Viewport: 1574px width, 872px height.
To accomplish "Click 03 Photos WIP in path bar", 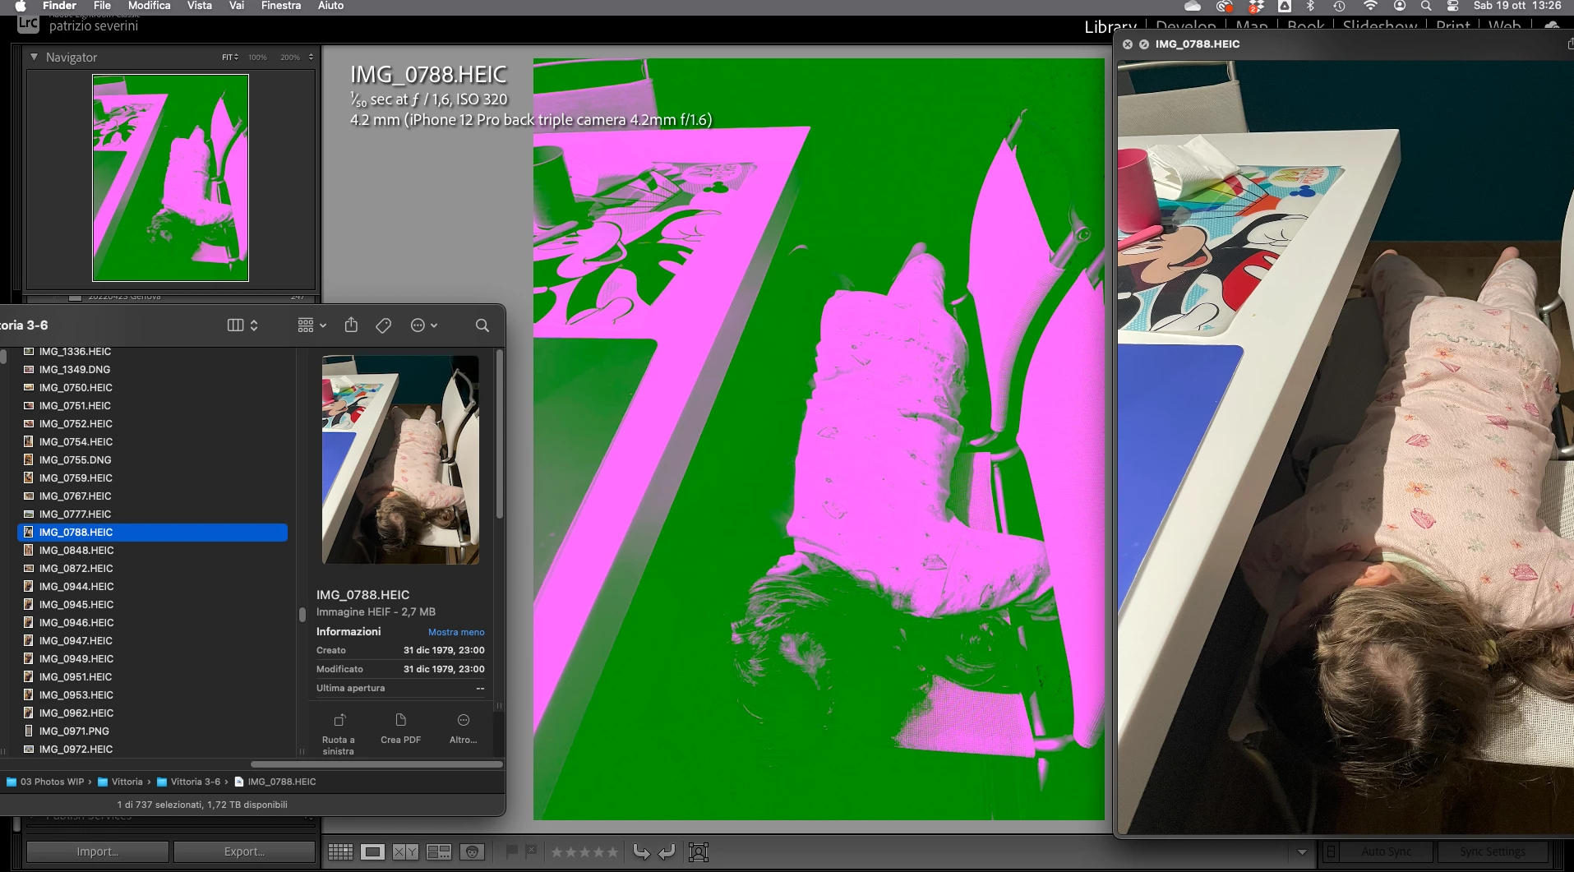I will point(45,782).
